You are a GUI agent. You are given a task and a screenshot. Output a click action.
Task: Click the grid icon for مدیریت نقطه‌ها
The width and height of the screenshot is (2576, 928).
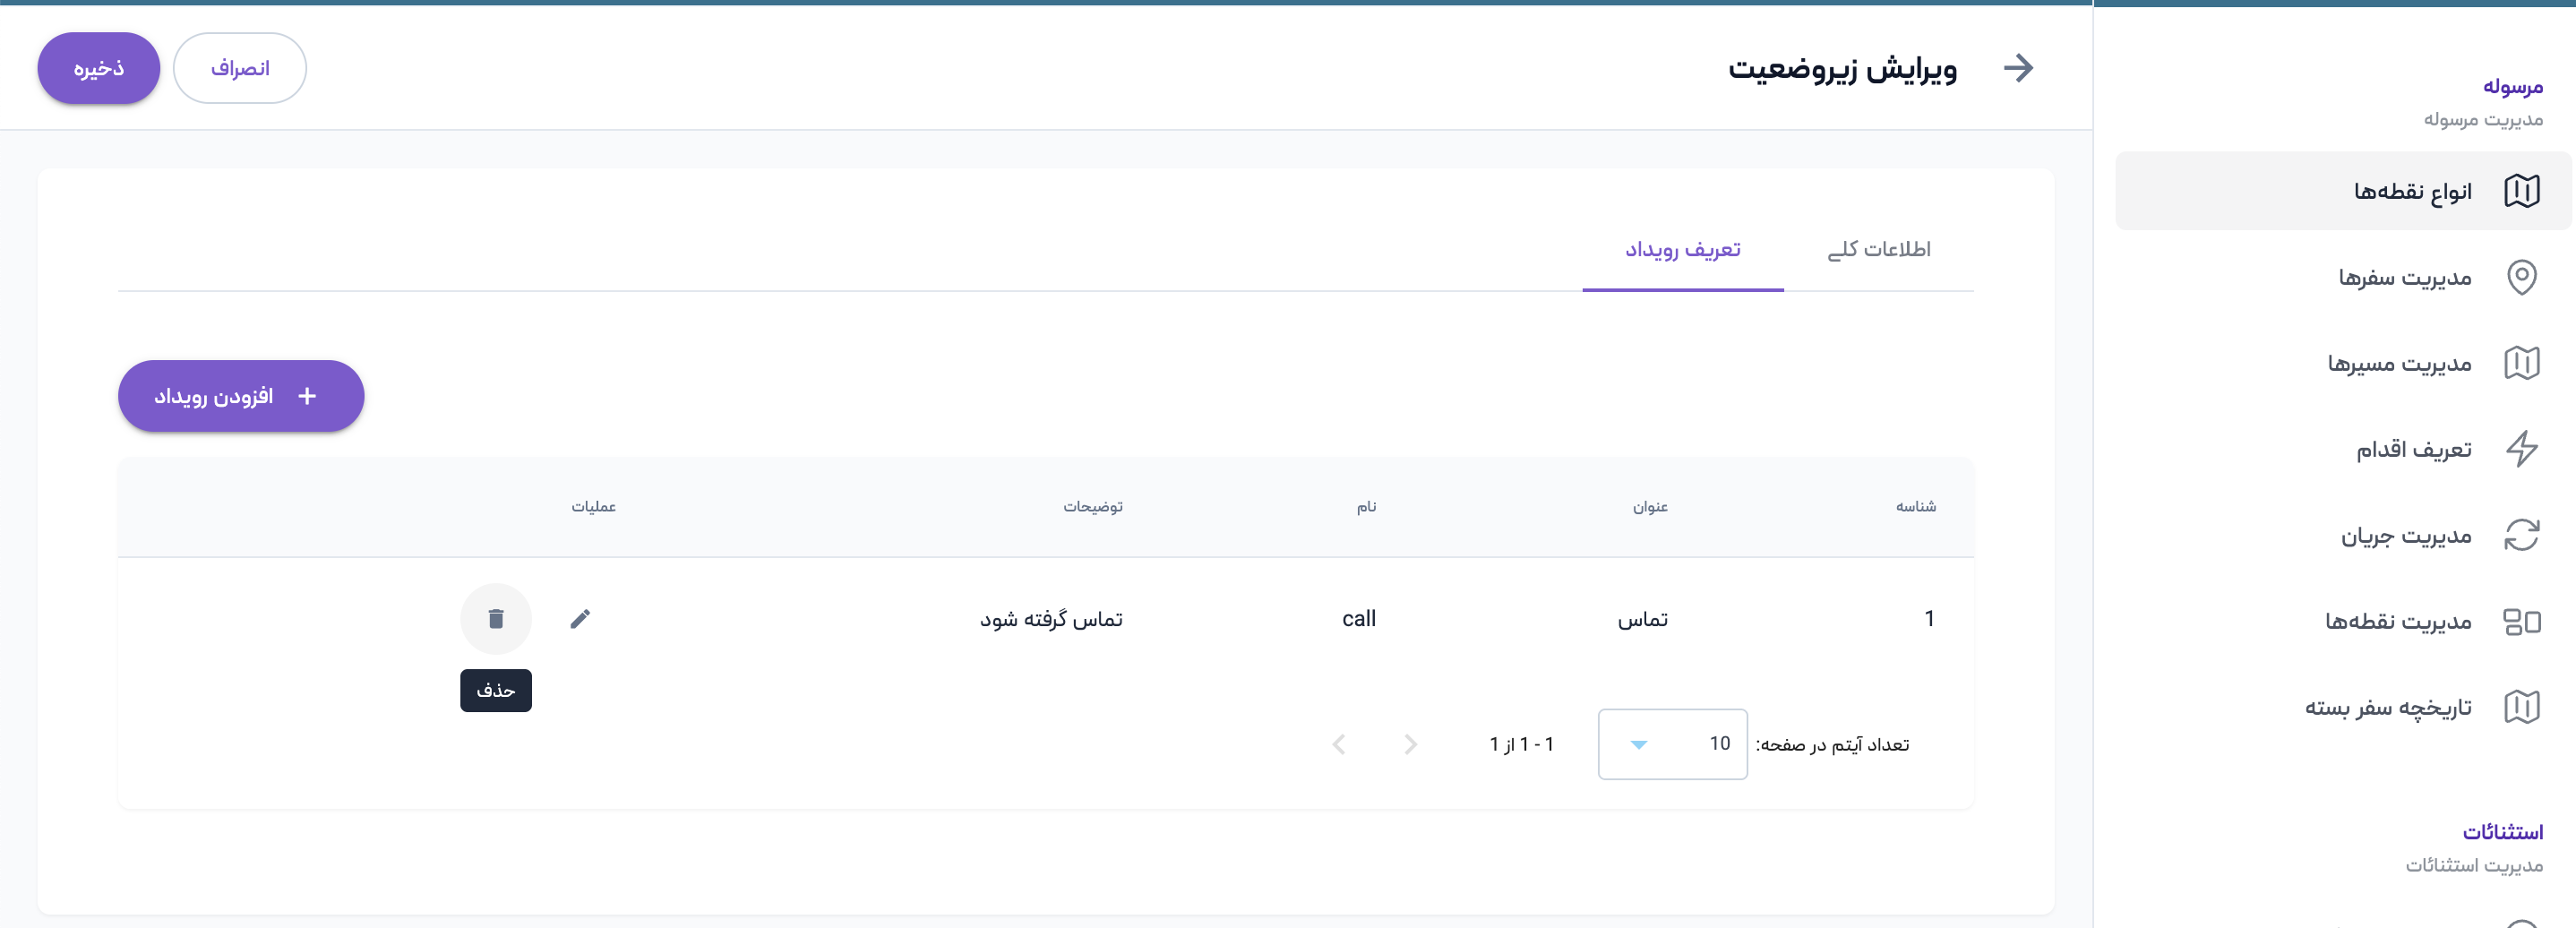2521,621
